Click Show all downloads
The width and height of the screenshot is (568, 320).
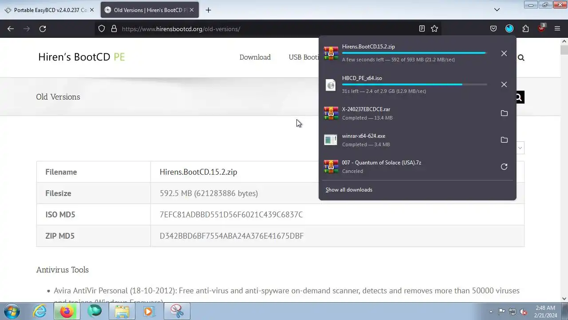click(x=349, y=190)
